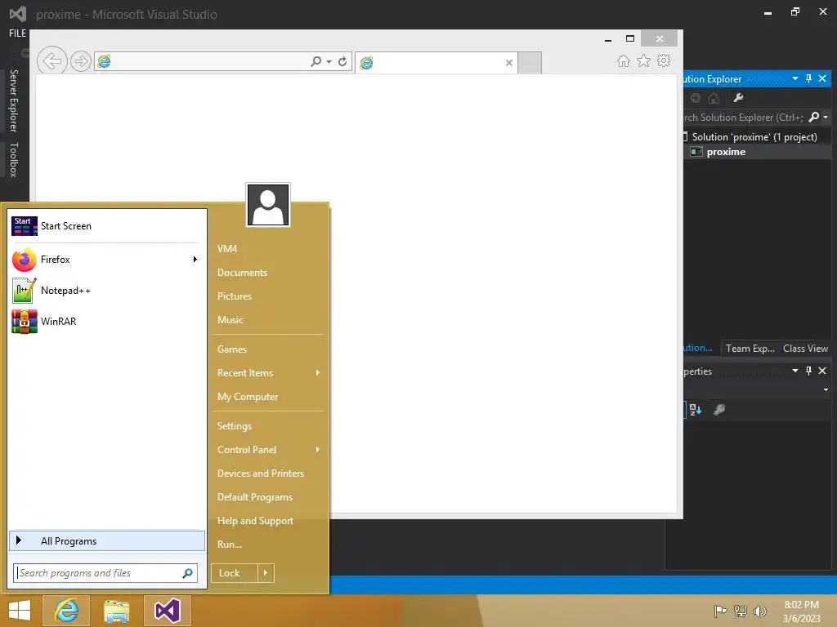
Task: Open the Server Explorer side tab
Action: [x=14, y=100]
